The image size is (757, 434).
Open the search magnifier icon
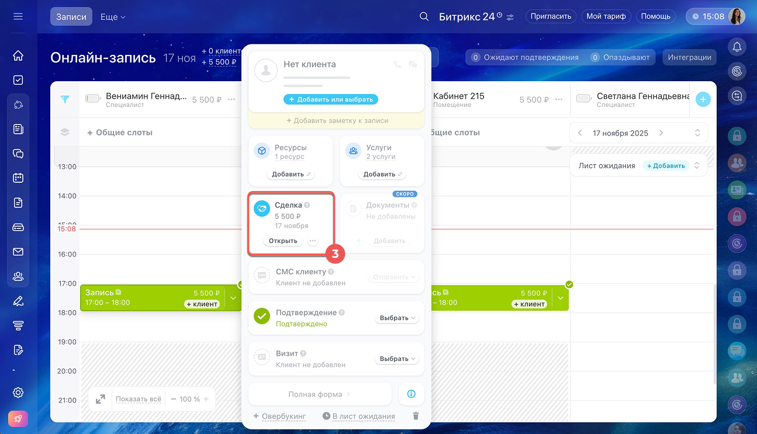point(424,16)
